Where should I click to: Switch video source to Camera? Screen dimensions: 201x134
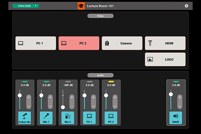click(x=122, y=43)
